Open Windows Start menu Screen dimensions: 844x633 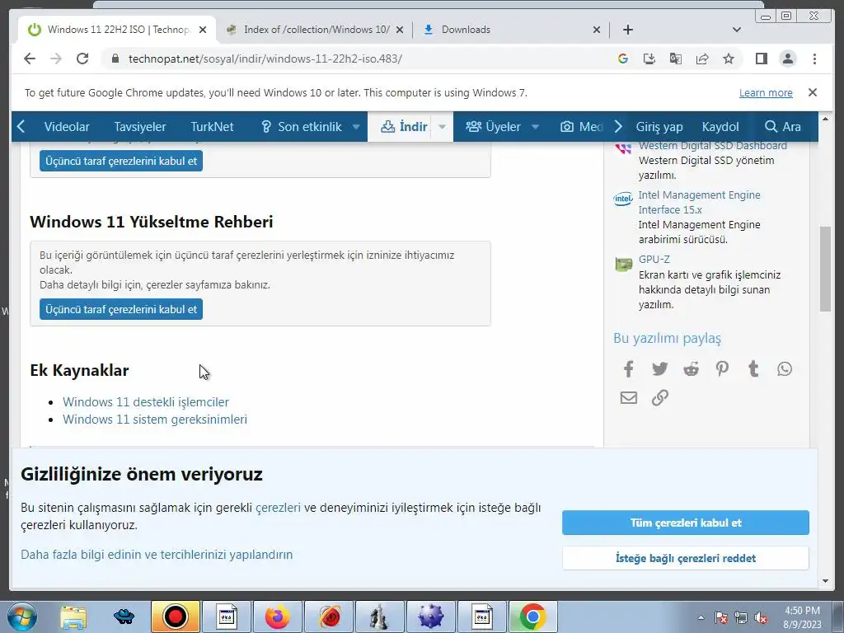coord(21,617)
